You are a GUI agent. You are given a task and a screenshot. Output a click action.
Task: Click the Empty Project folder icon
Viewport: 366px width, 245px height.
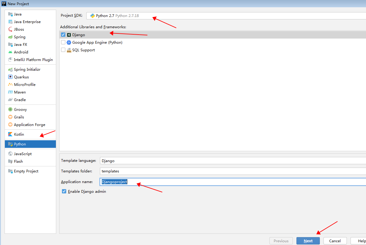(10, 171)
